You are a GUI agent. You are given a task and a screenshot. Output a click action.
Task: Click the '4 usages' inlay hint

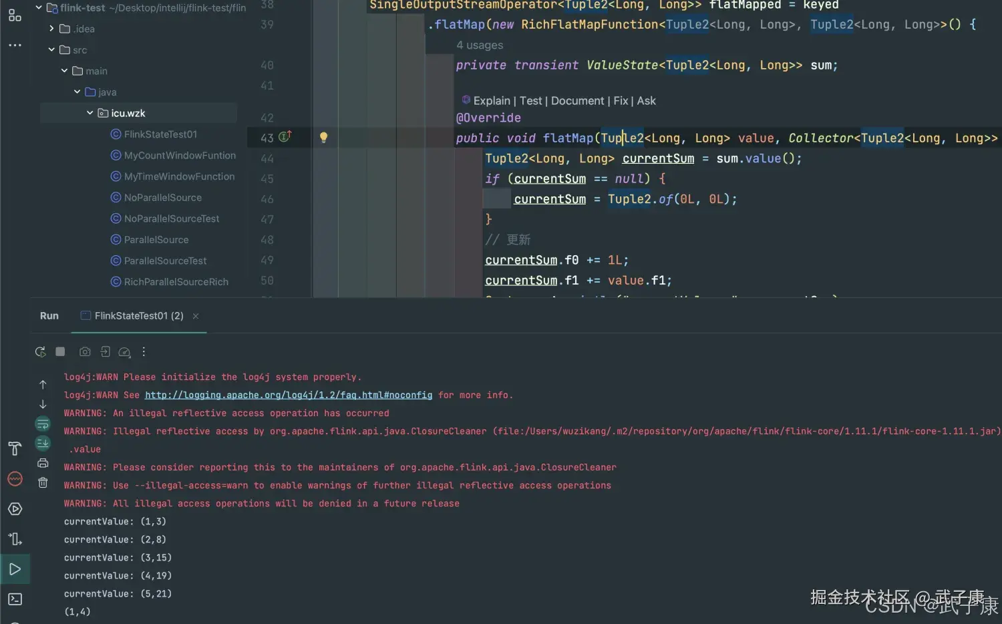coord(480,45)
